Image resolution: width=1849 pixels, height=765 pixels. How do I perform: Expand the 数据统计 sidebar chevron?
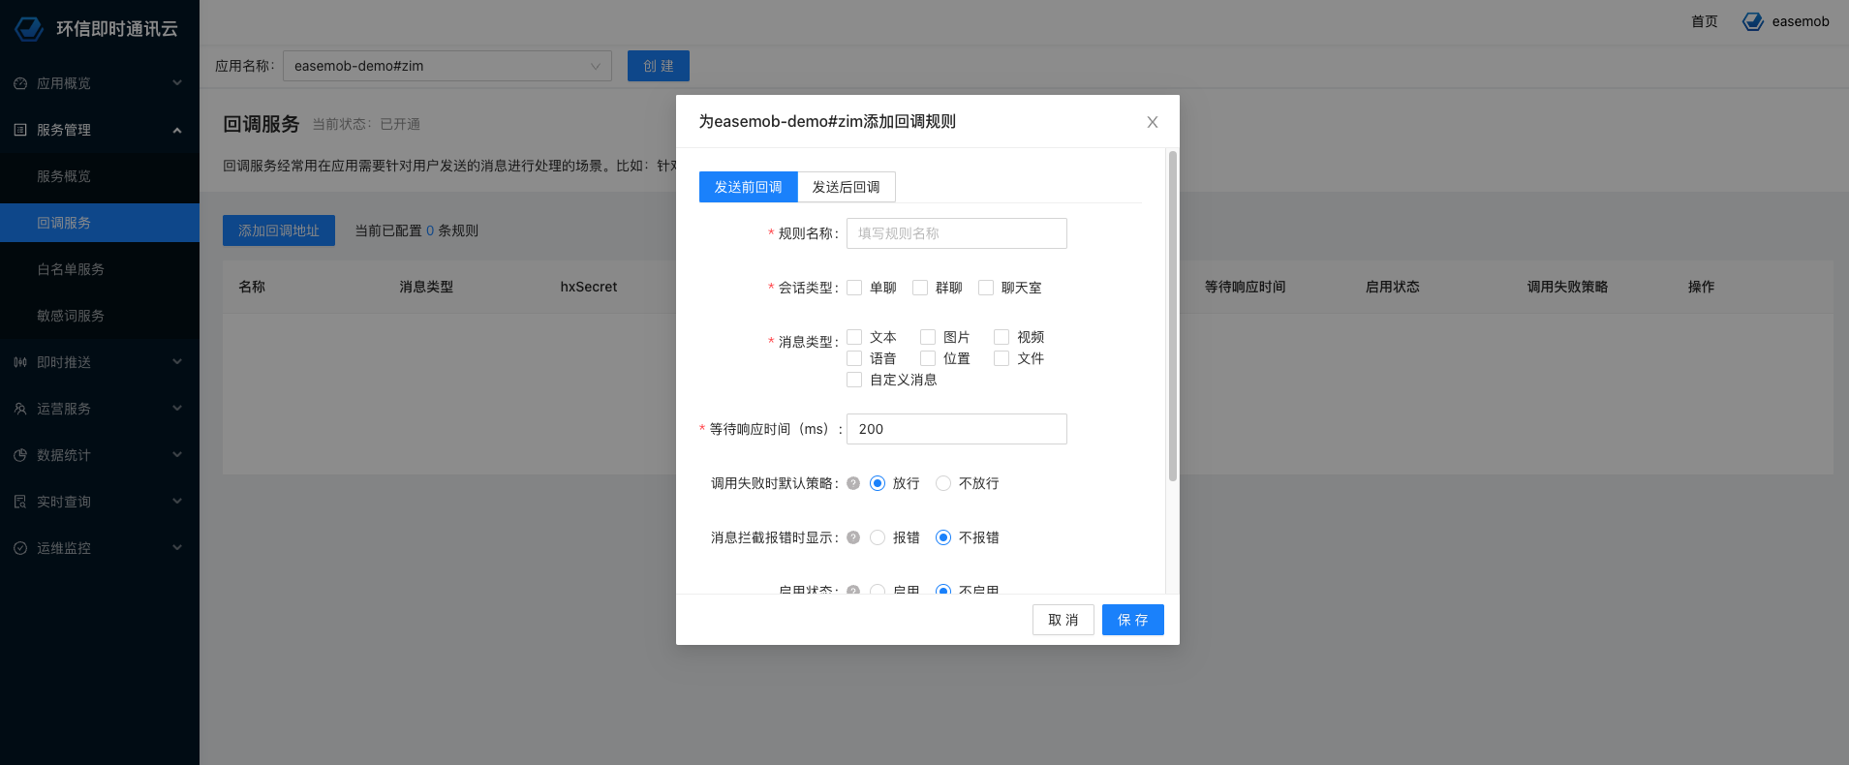tap(177, 455)
